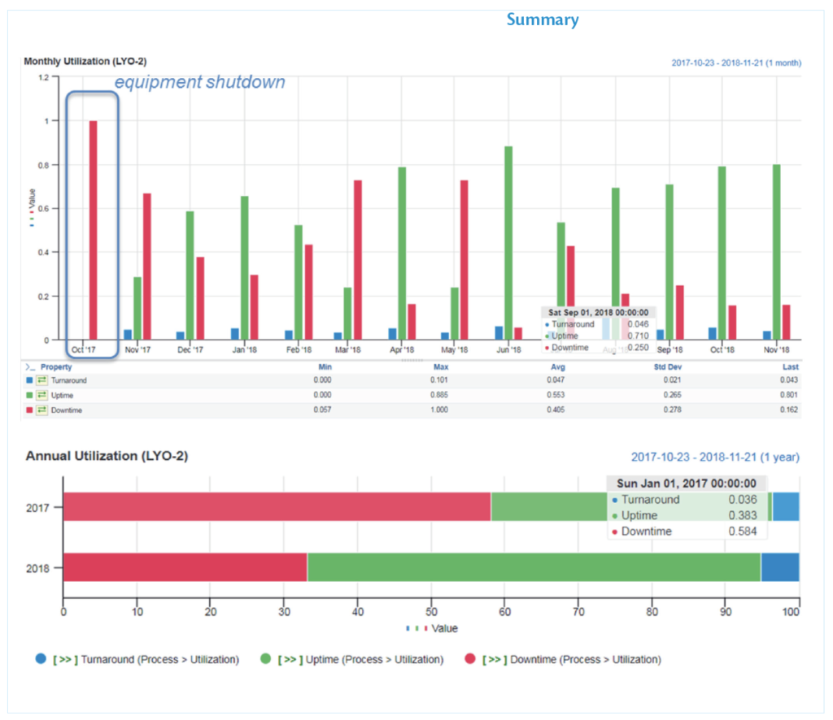Sort table by Max column header
The height and width of the screenshot is (720, 833).
click(x=442, y=367)
